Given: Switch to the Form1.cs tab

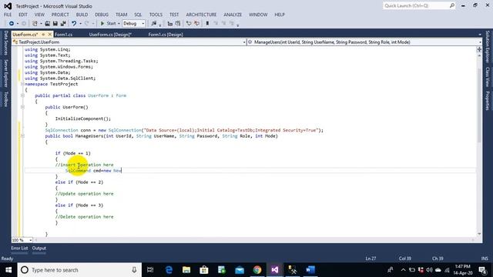Looking at the screenshot, I should click(64, 35).
